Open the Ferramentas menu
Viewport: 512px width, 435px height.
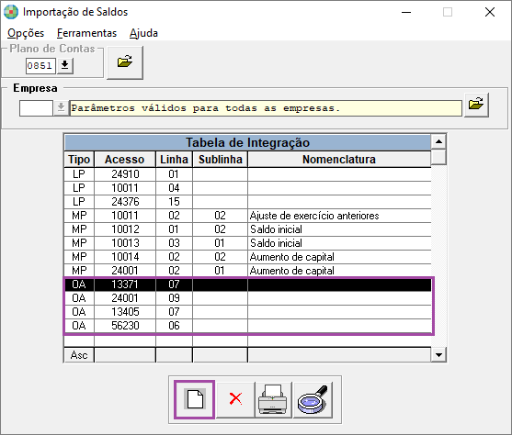point(86,33)
